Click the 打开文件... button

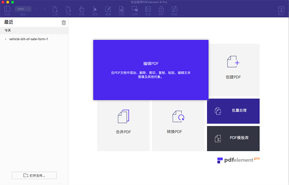[x=34, y=175]
